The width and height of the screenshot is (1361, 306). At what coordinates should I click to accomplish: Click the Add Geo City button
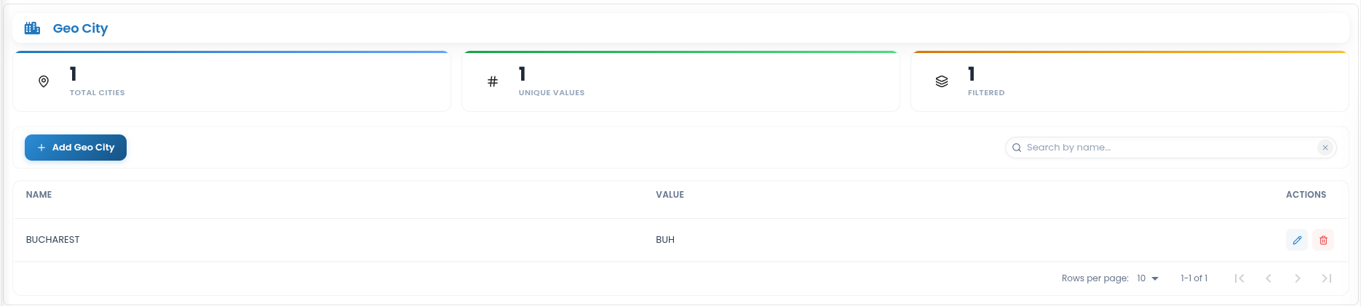pos(76,148)
